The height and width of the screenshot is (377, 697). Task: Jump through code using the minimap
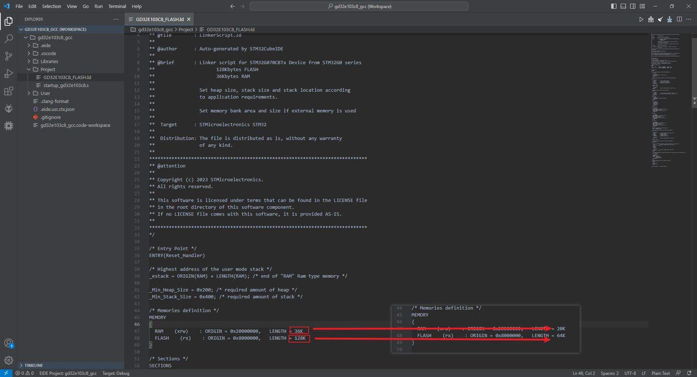click(668, 97)
